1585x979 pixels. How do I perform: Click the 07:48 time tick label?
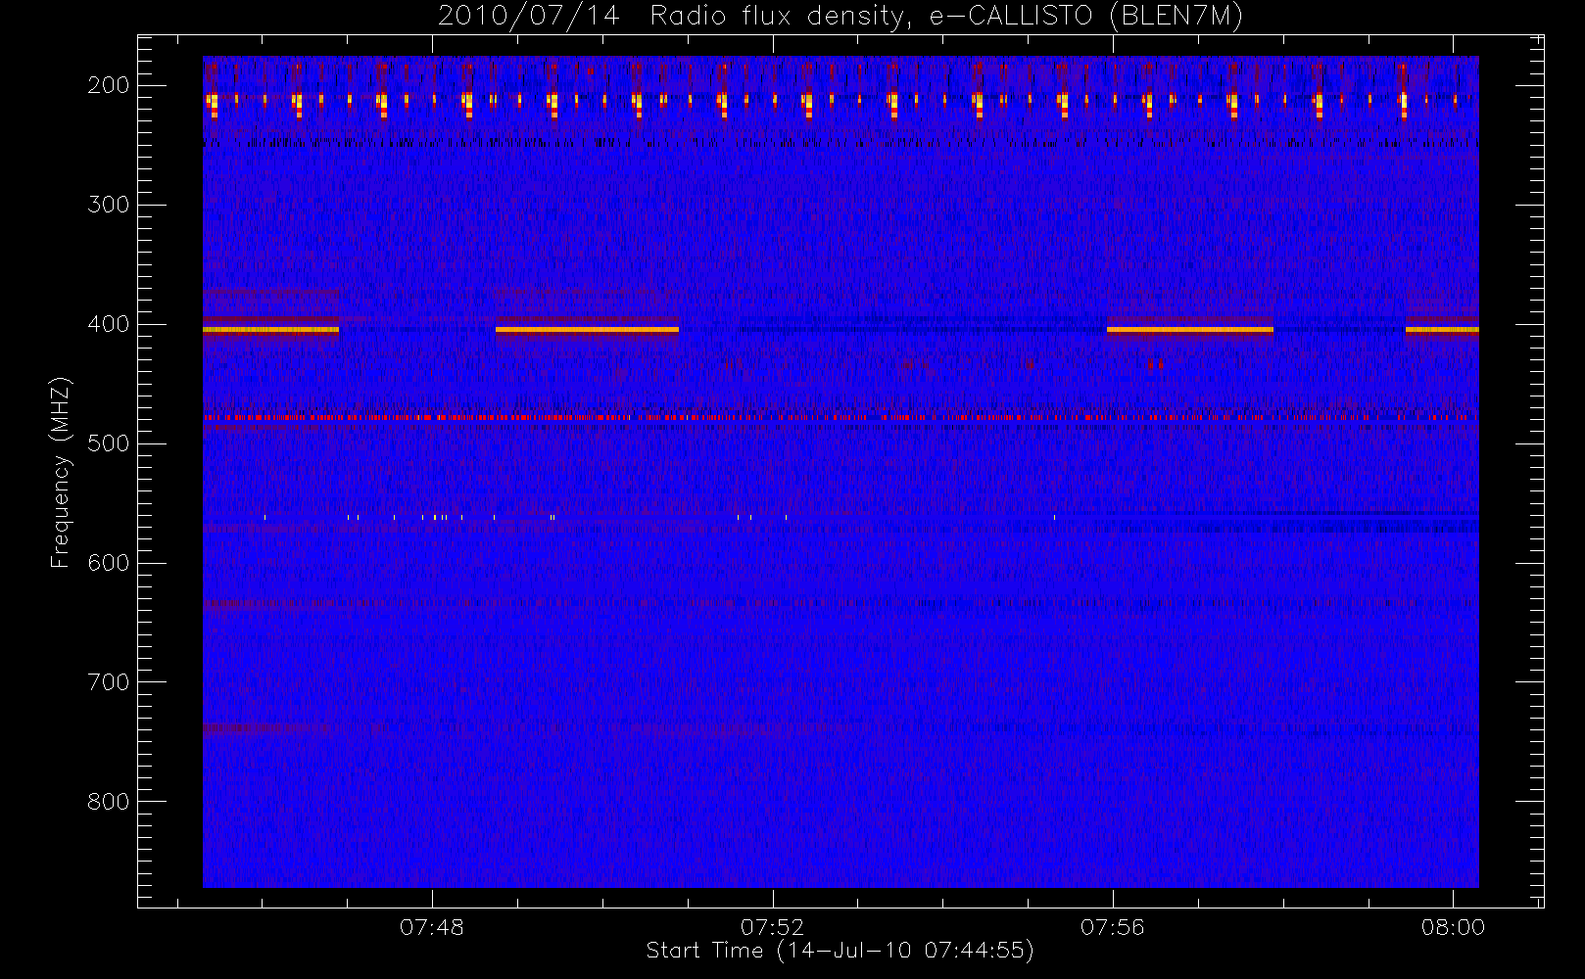(x=432, y=927)
